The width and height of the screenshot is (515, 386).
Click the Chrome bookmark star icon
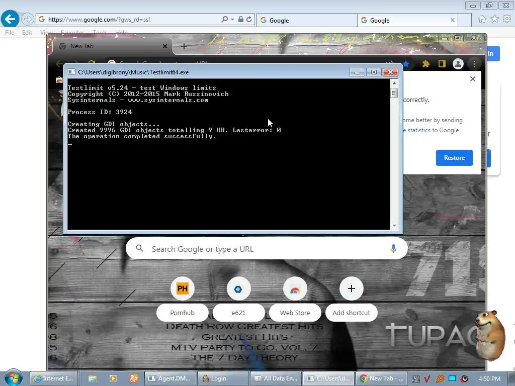point(406,64)
